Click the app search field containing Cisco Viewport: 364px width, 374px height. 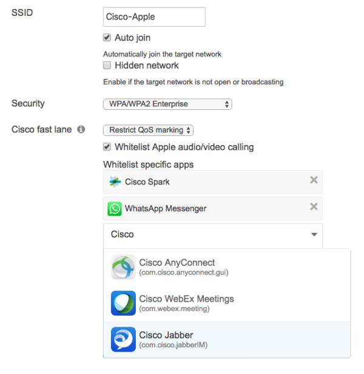pos(206,234)
